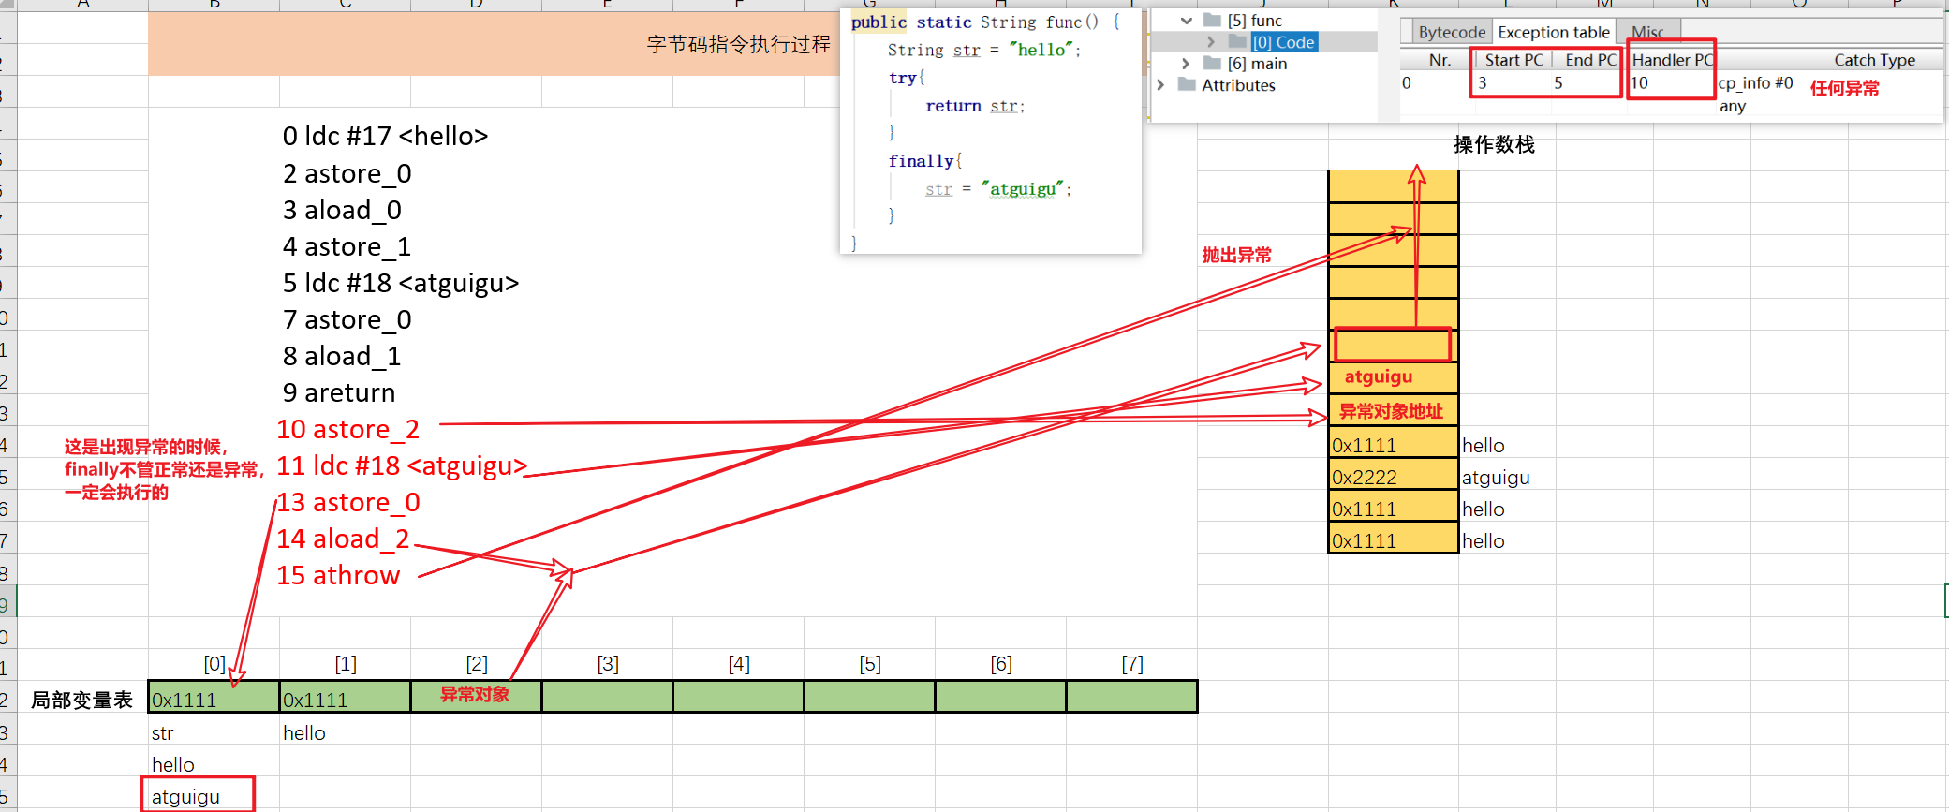The image size is (1949, 812).
Task: Select the red '10 astore_2' instruction
Action: point(347,429)
